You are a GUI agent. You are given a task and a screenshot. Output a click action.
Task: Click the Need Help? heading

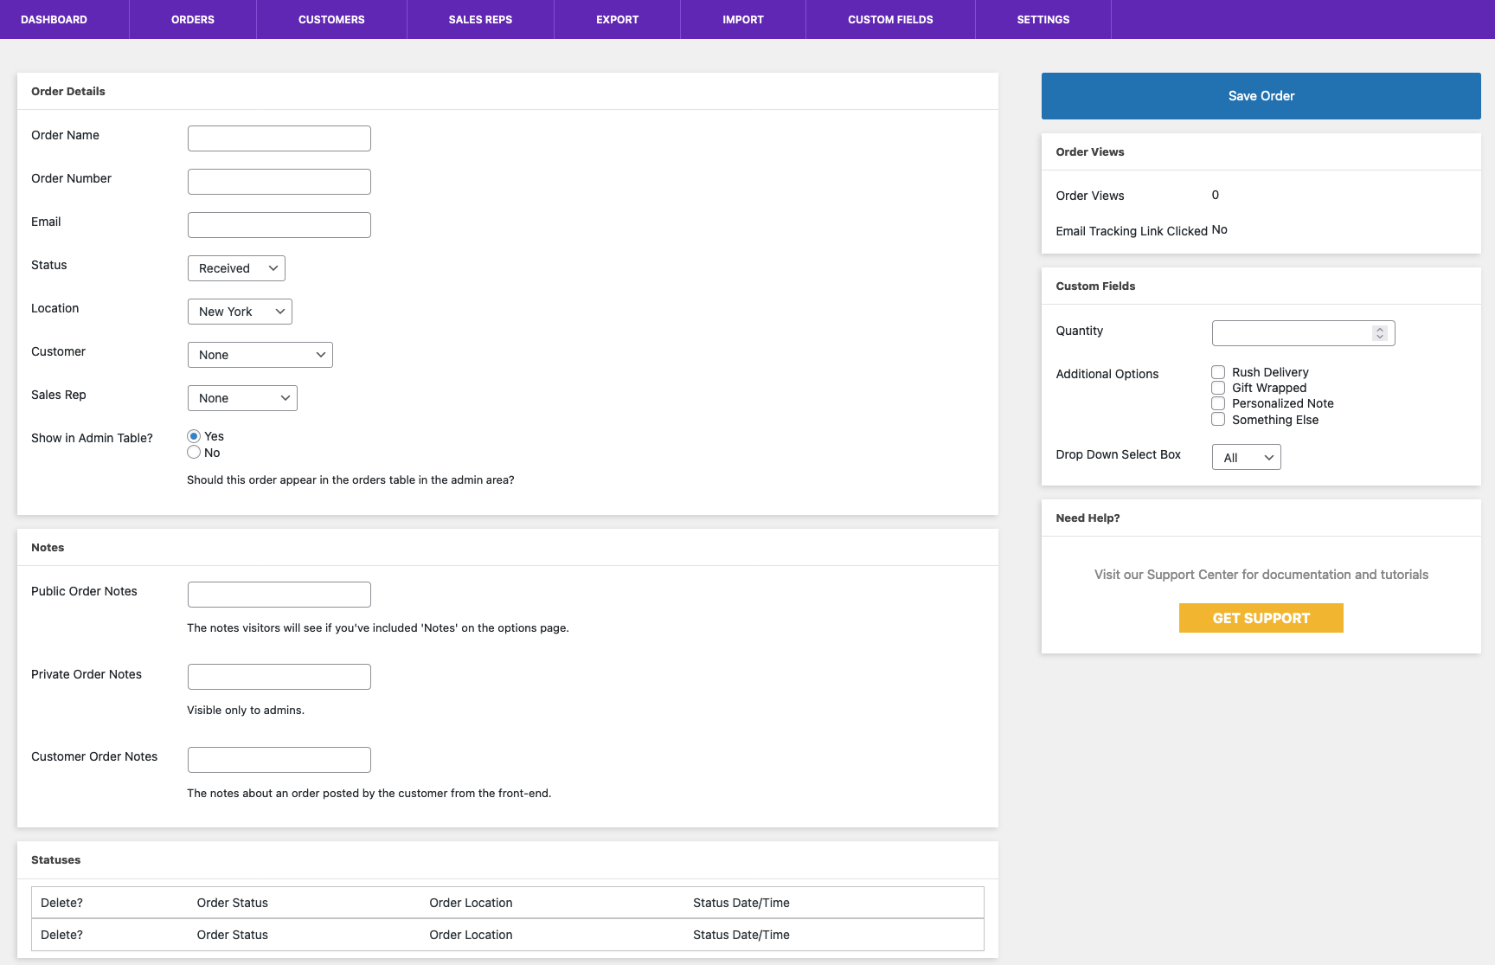pyautogui.click(x=1088, y=518)
